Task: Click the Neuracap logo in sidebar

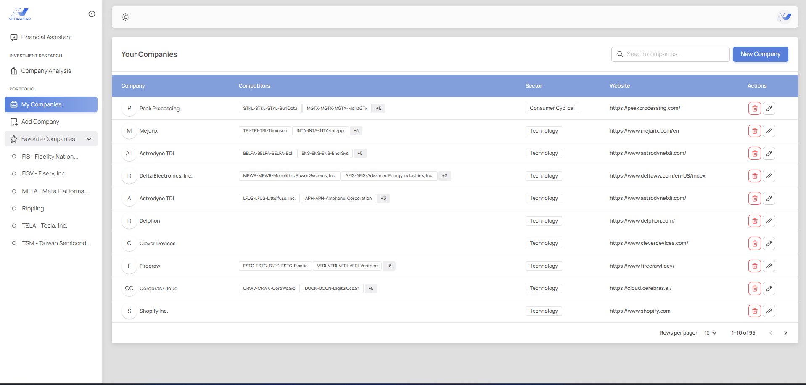Action: (x=20, y=14)
